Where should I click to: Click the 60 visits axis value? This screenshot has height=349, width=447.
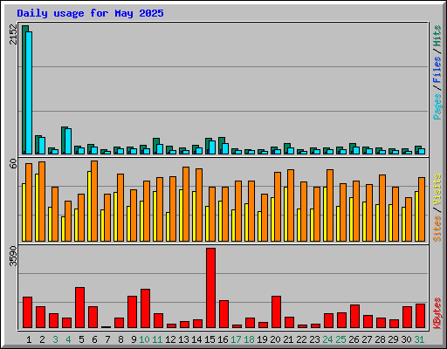(14, 163)
